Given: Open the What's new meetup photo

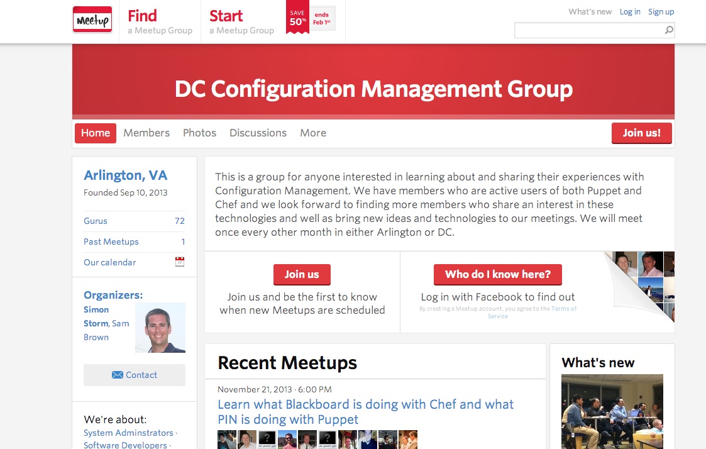Looking at the screenshot, I should 612,411.
